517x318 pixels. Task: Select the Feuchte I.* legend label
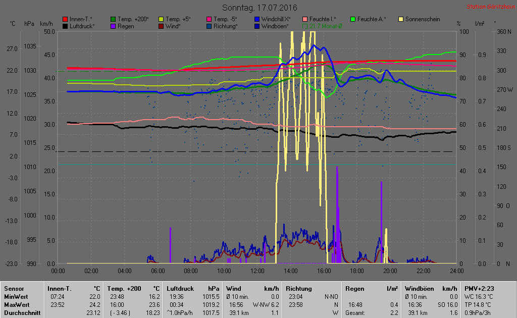pyautogui.click(x=323, y=20)
